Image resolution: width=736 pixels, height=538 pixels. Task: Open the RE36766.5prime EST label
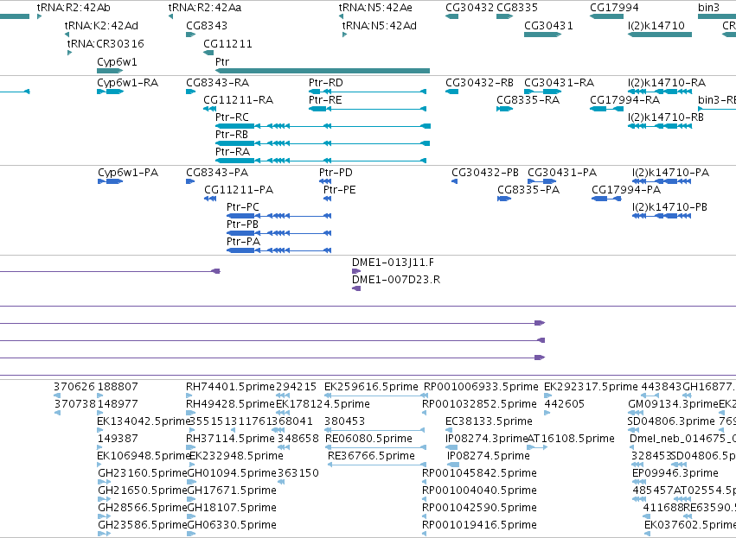[371, 456]
